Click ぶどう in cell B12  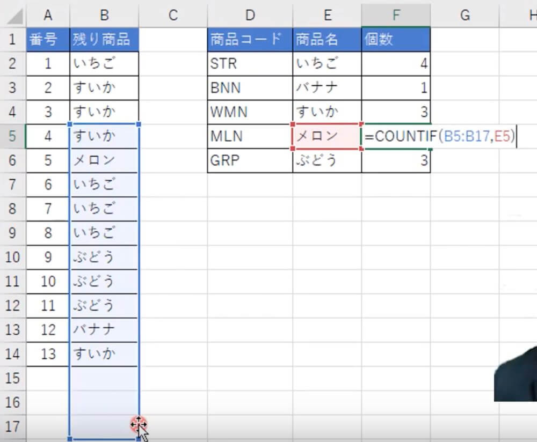click(104, 306)
